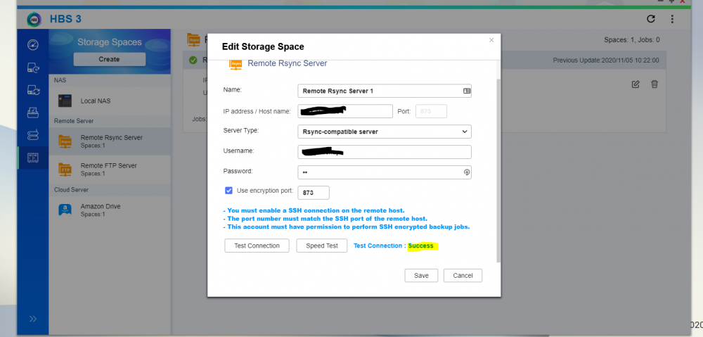Open the Backup & Restore sidebar icon

point(33,68)
